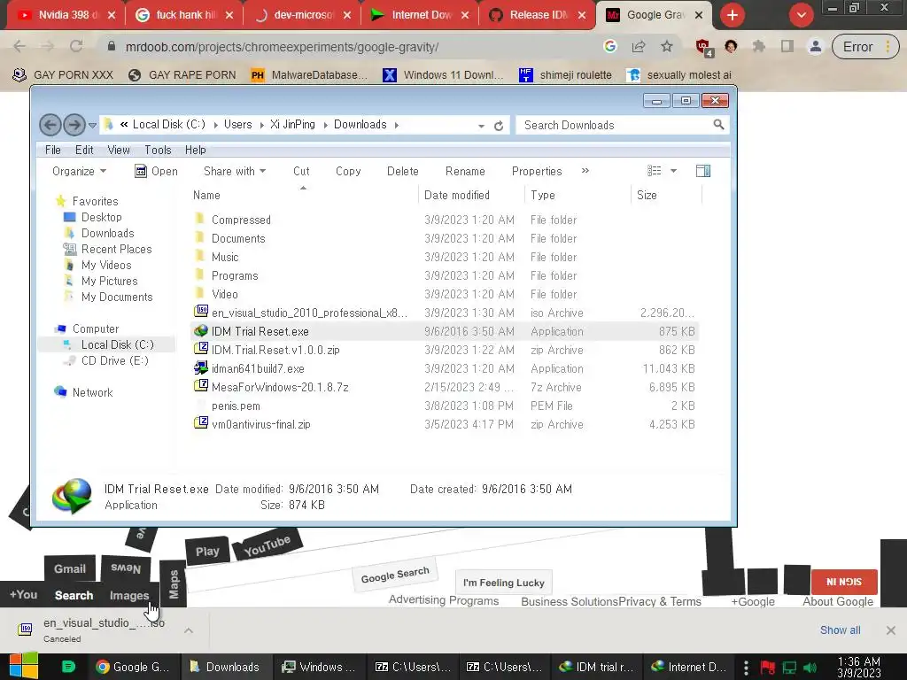Click Cut in the Explorer toolbar

click(301, 171)
